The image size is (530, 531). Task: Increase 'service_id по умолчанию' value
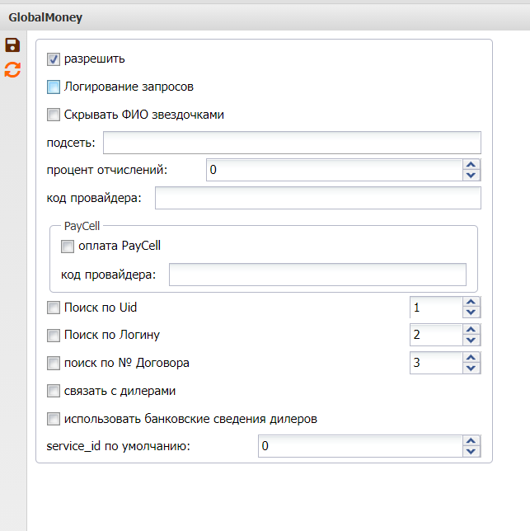(x=471, y=441)
